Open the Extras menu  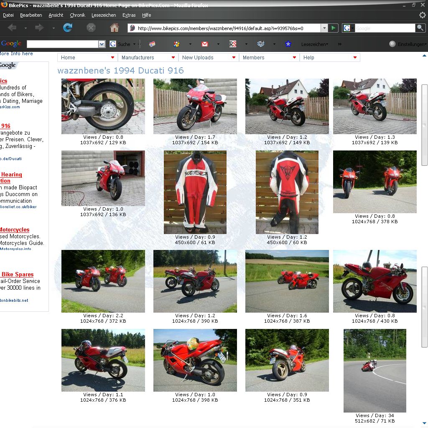(129, 15)
